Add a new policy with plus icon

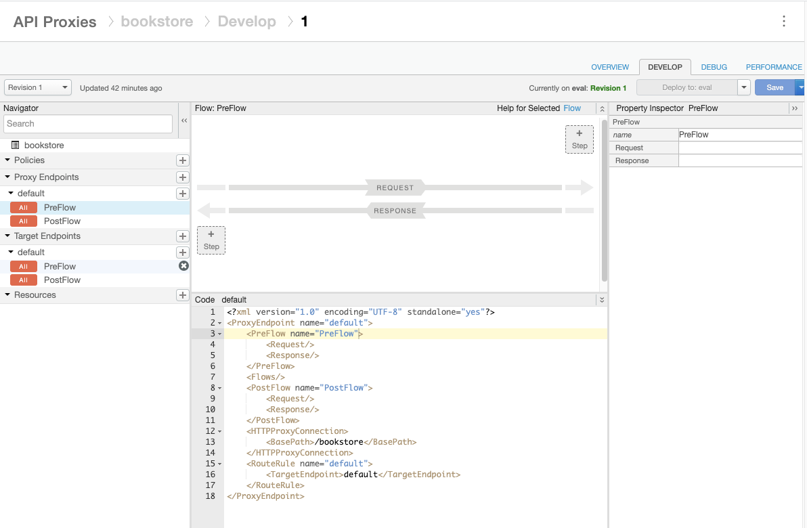point(182,160)
